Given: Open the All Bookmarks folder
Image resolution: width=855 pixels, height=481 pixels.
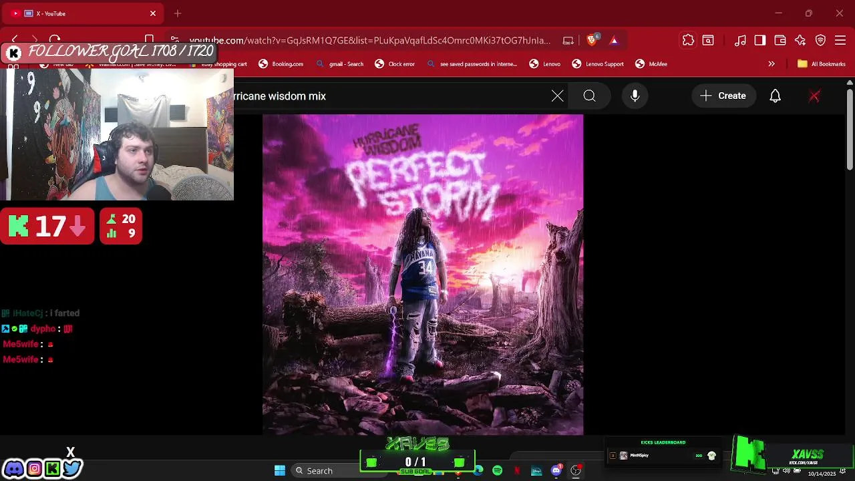Looking at the screenshot, I should click(822, 64).
